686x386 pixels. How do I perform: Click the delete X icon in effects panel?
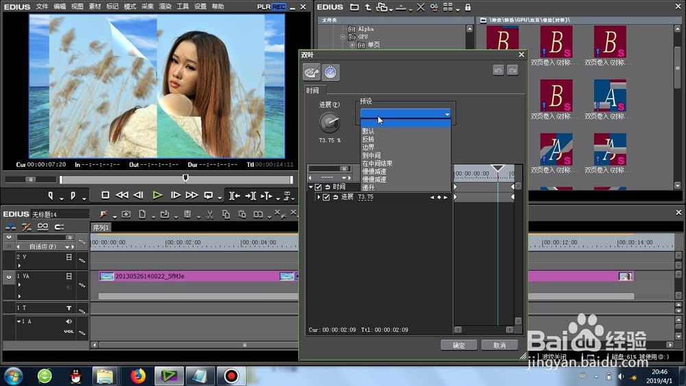click(421, 7)
